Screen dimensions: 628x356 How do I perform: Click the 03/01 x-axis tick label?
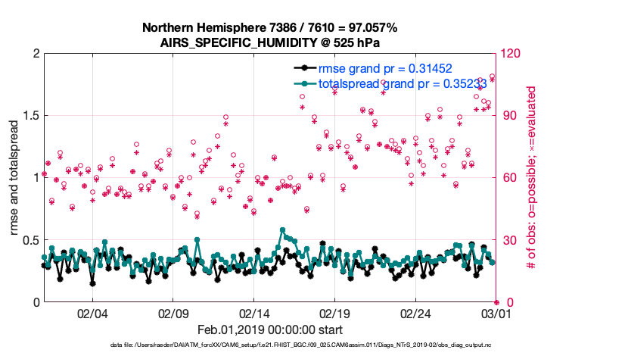pyautogui.click(x=496, y=314)
